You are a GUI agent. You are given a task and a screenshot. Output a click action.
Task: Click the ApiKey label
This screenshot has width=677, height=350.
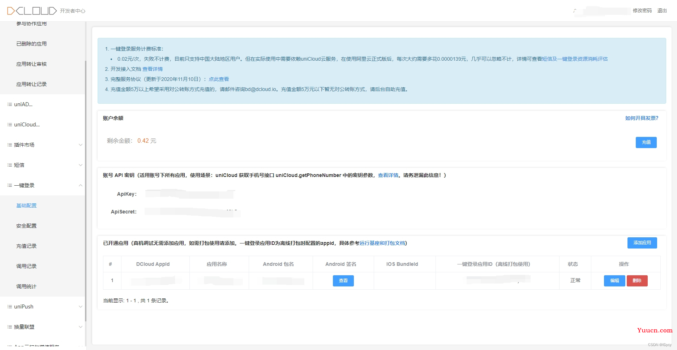click(127, 194)
